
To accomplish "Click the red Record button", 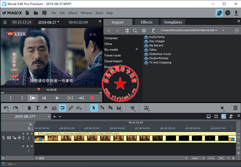I will point(92,98).
